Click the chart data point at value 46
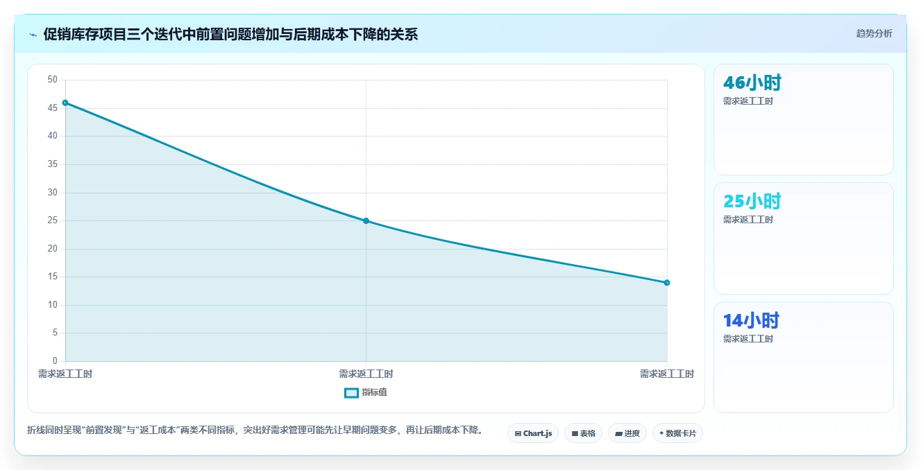This screenshot has height=470, width=921. [65, 103]
